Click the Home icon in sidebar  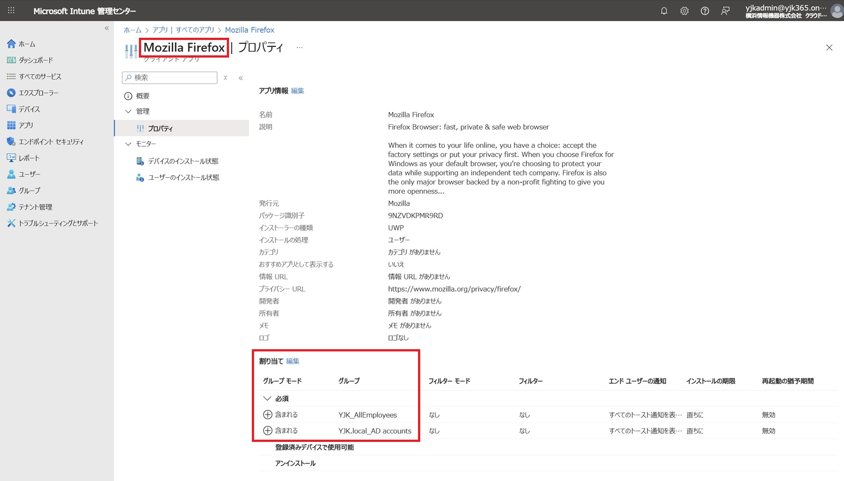(x=11, y=44)
